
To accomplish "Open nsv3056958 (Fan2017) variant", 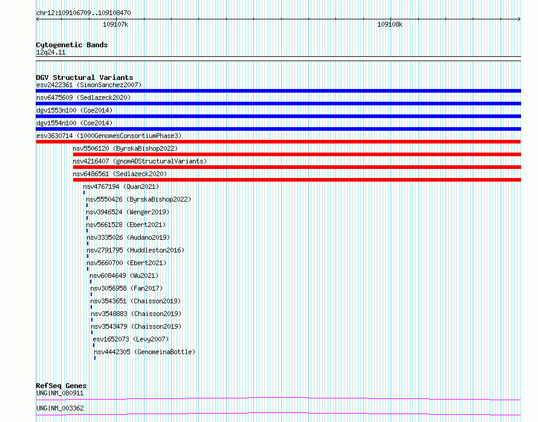I will [126, 288].
